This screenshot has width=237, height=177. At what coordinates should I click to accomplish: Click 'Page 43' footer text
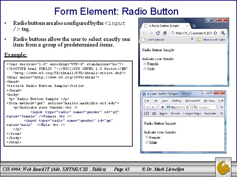[122, 169]
